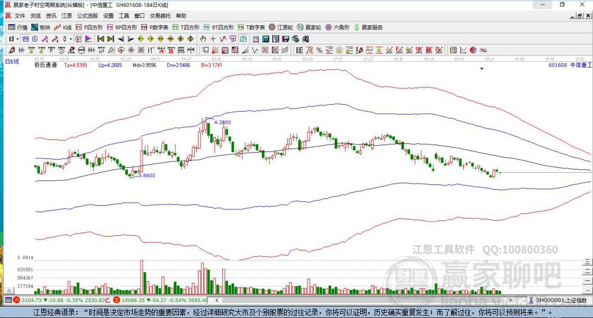Click SH000001 上证指数 status entry
Viewport: 593px width, 318px height.
pos(561,300)
